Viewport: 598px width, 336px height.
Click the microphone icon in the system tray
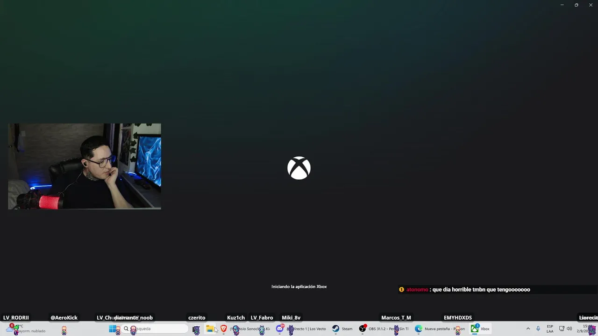pos(538,329)
